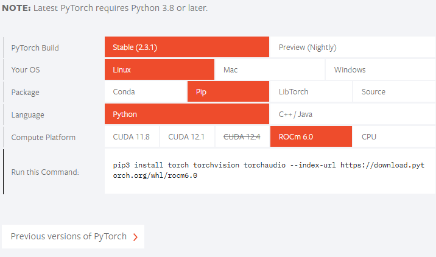This screenshot has height=257, width=436.
Task: Choose Windows as your OS
Action: 381,69
